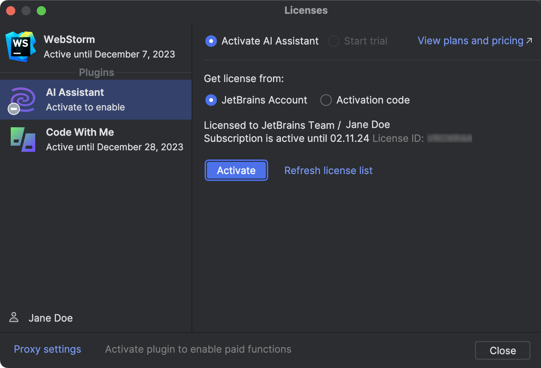The width and height of the screenshot is (541, 368).
Task: Click the macOS green zoom button
Action: [41, 10]
